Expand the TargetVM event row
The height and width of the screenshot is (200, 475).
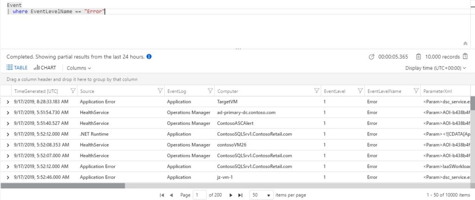8,102
